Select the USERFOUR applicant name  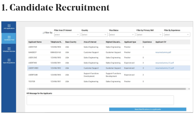coord(33,75)
